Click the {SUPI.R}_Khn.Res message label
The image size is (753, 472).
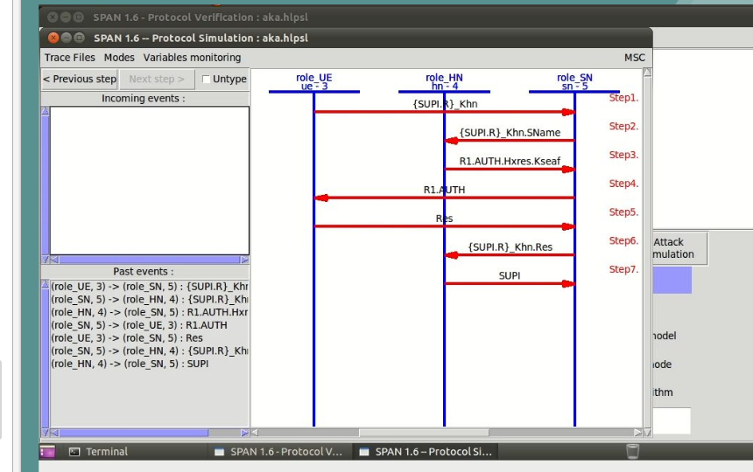[510, 247]
